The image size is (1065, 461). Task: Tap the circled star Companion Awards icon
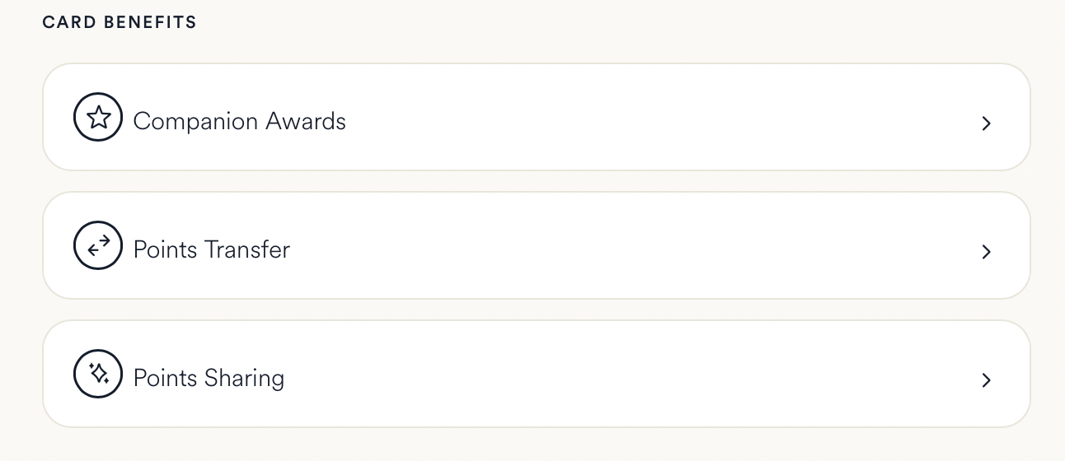pos(98,118)
